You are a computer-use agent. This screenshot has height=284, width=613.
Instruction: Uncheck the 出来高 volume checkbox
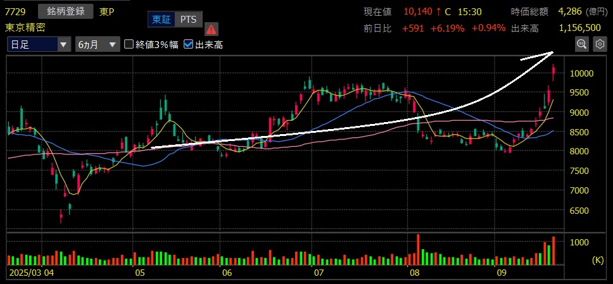(189, 44)
